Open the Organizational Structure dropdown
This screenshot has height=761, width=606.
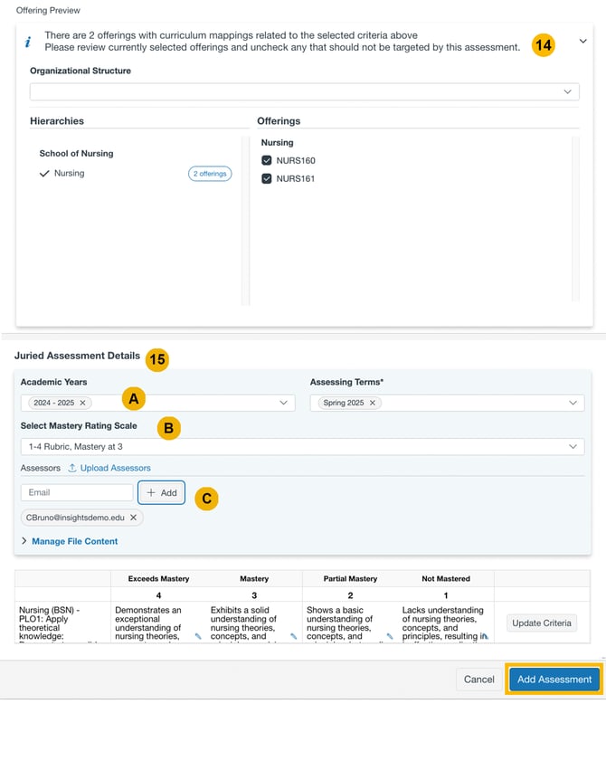point(304,91)
